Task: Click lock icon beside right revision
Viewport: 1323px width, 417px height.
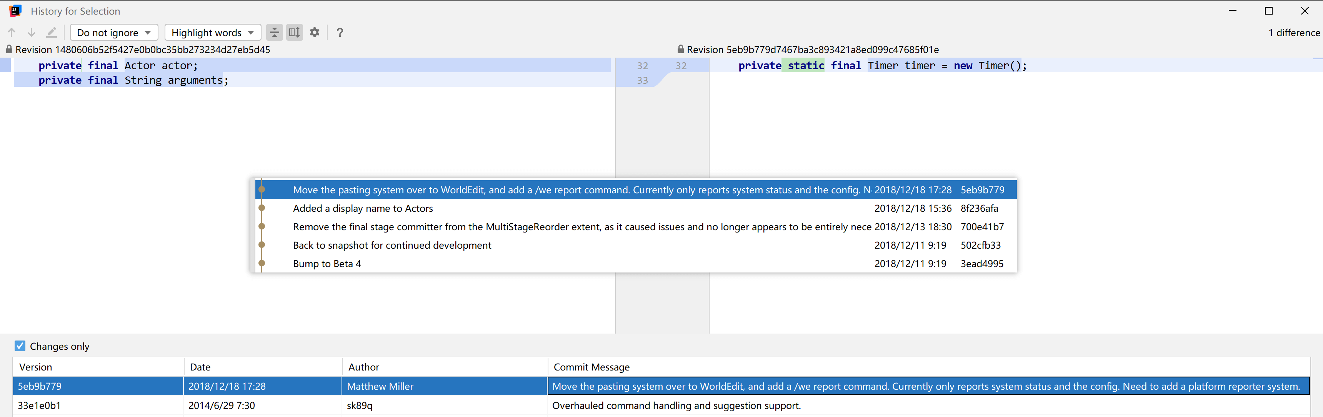Action: pyautogui.click(x=680, y=49)
